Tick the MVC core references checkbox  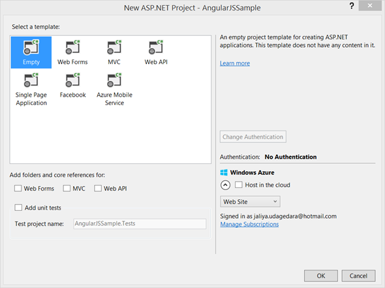pyautogui.click(x=67, y=189)
